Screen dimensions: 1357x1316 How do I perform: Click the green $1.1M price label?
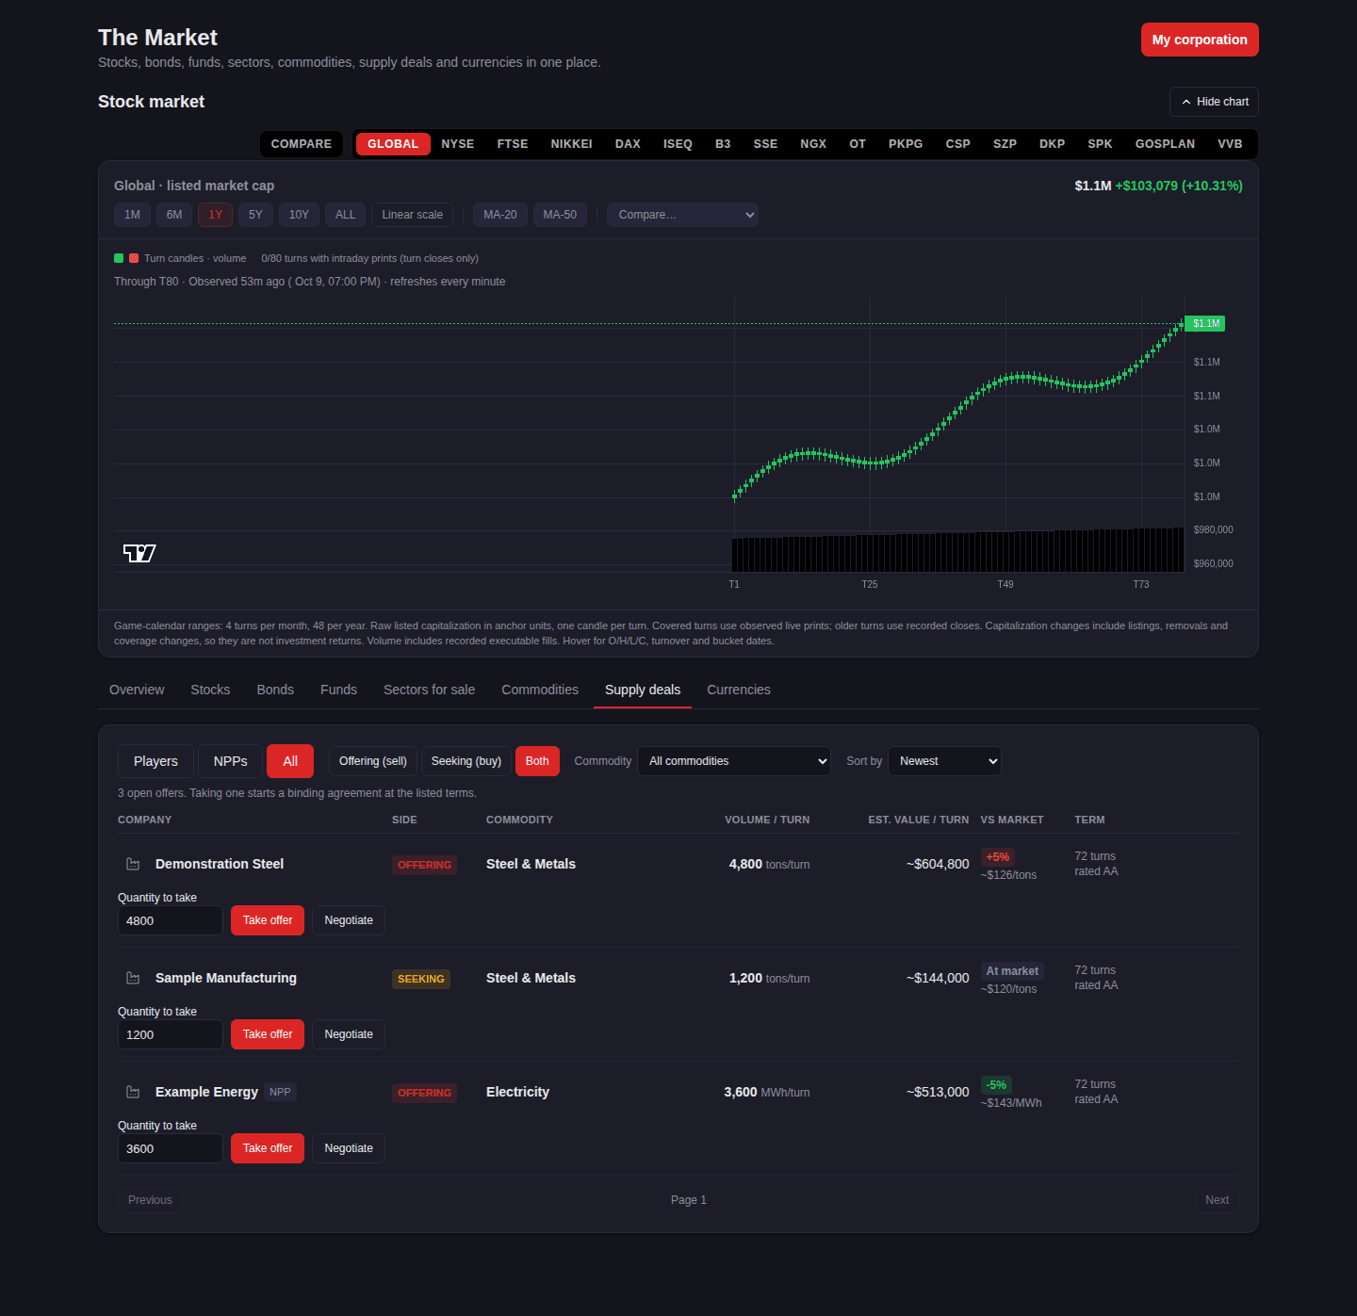[1204, 323]
